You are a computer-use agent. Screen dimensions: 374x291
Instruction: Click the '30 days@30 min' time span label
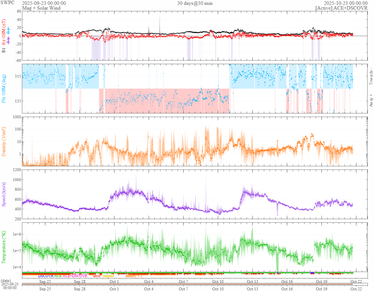[195, 3]
